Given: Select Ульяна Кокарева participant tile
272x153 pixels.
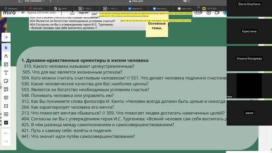Looking at the screenshot, I should coord(249,59).
